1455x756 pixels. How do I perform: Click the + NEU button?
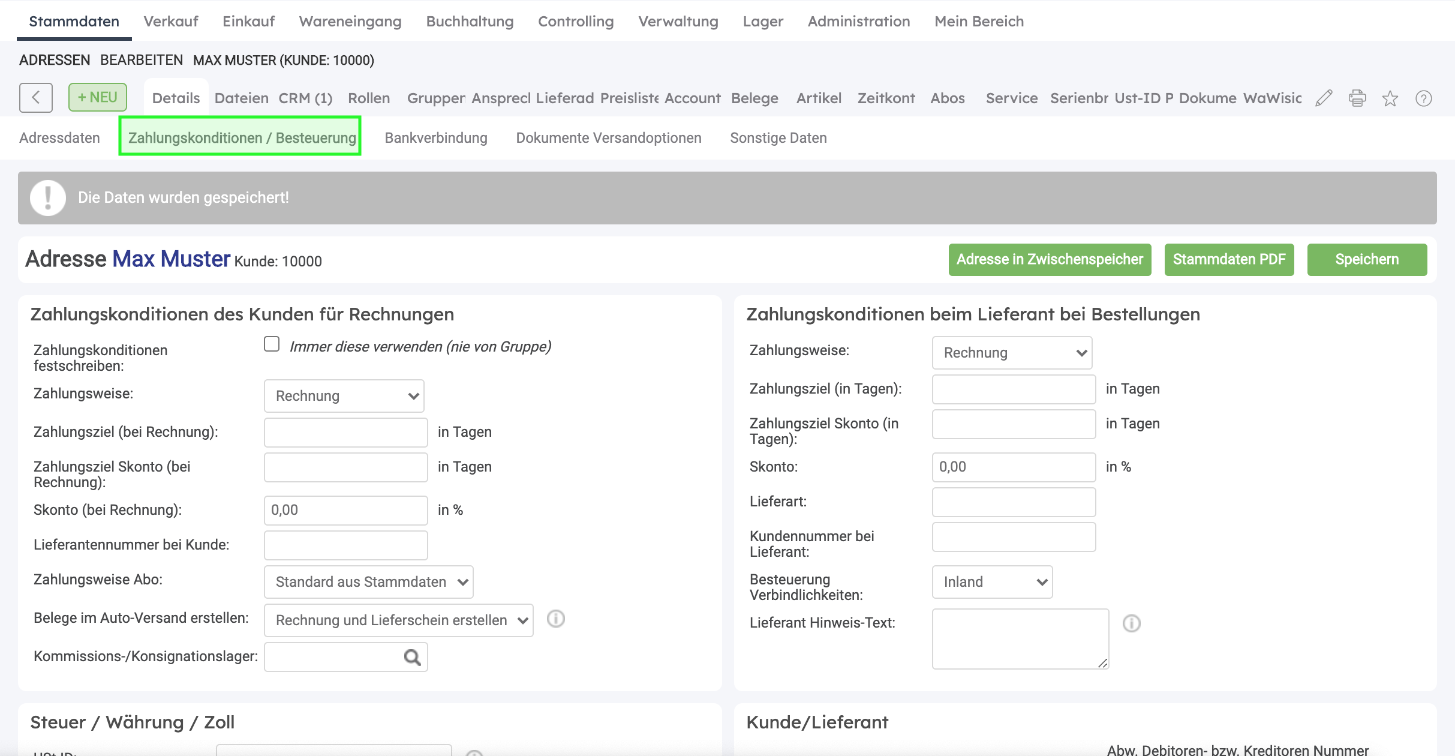[98, 97]
